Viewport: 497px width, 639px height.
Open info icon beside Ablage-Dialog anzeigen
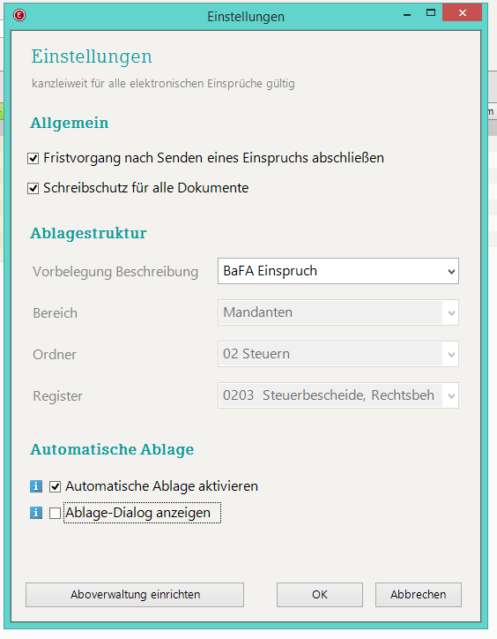[36, 513]
